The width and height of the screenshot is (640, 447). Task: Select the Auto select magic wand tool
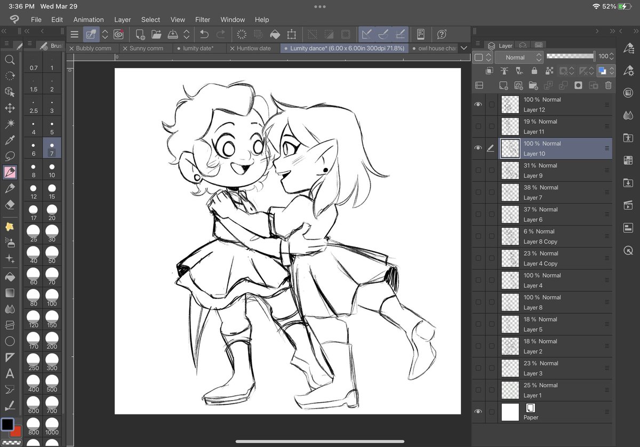[10, 124]
